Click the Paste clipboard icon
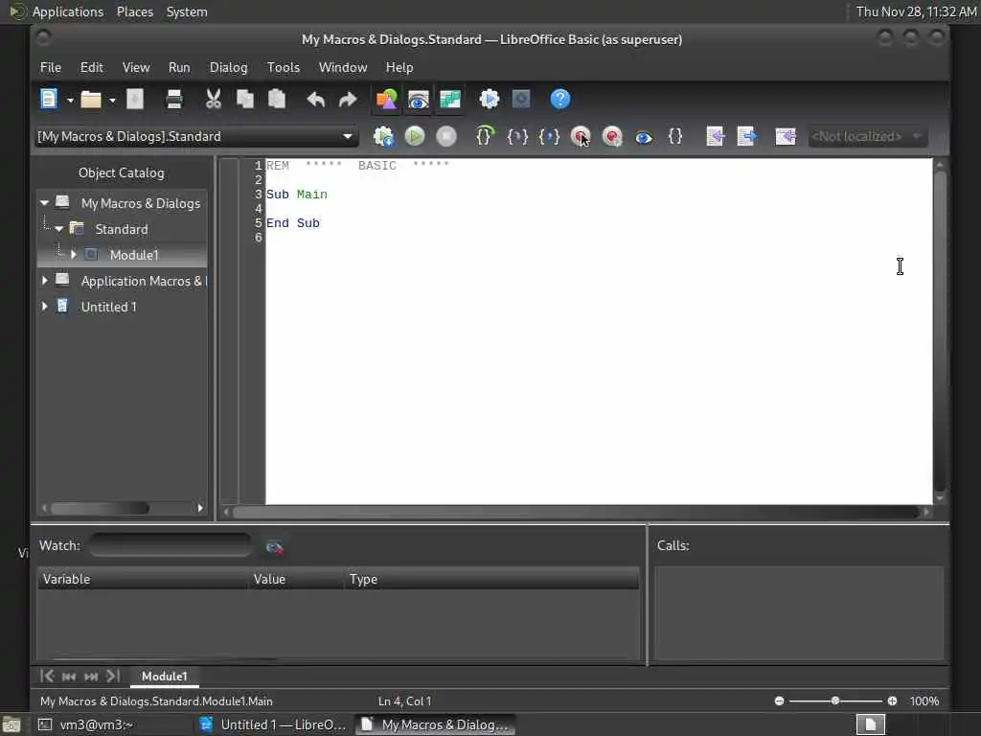Image resolution: width=981 pixels, height=736 pixels. [277, 99]
